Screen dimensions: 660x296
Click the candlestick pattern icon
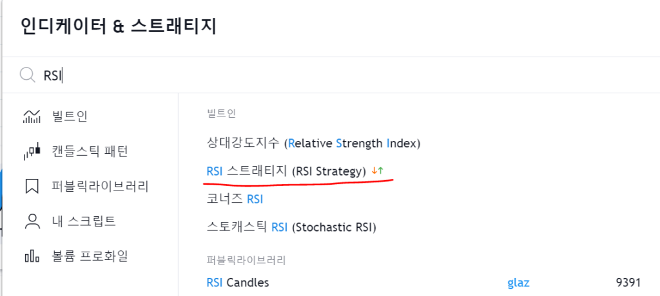coord(32,151)
